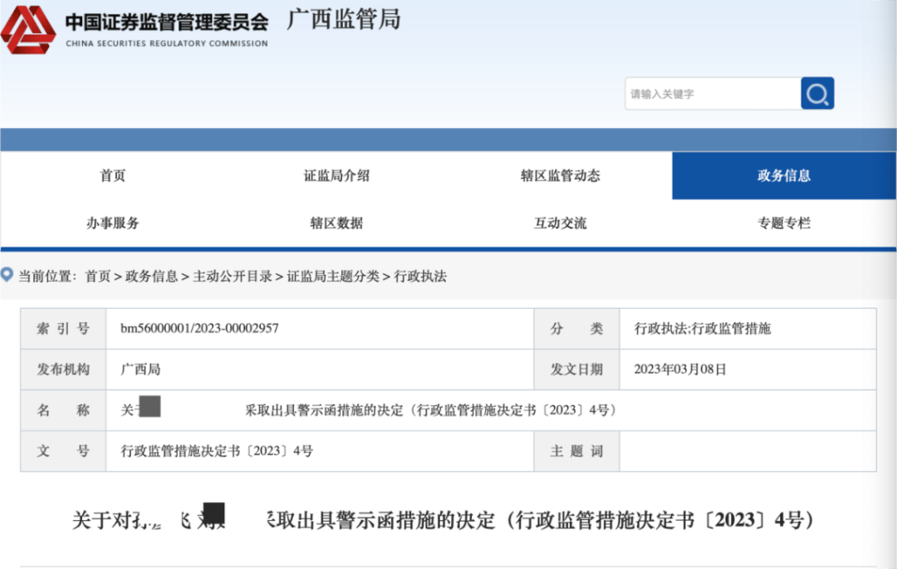Click issuing agency value 广西局

point(140,370)
